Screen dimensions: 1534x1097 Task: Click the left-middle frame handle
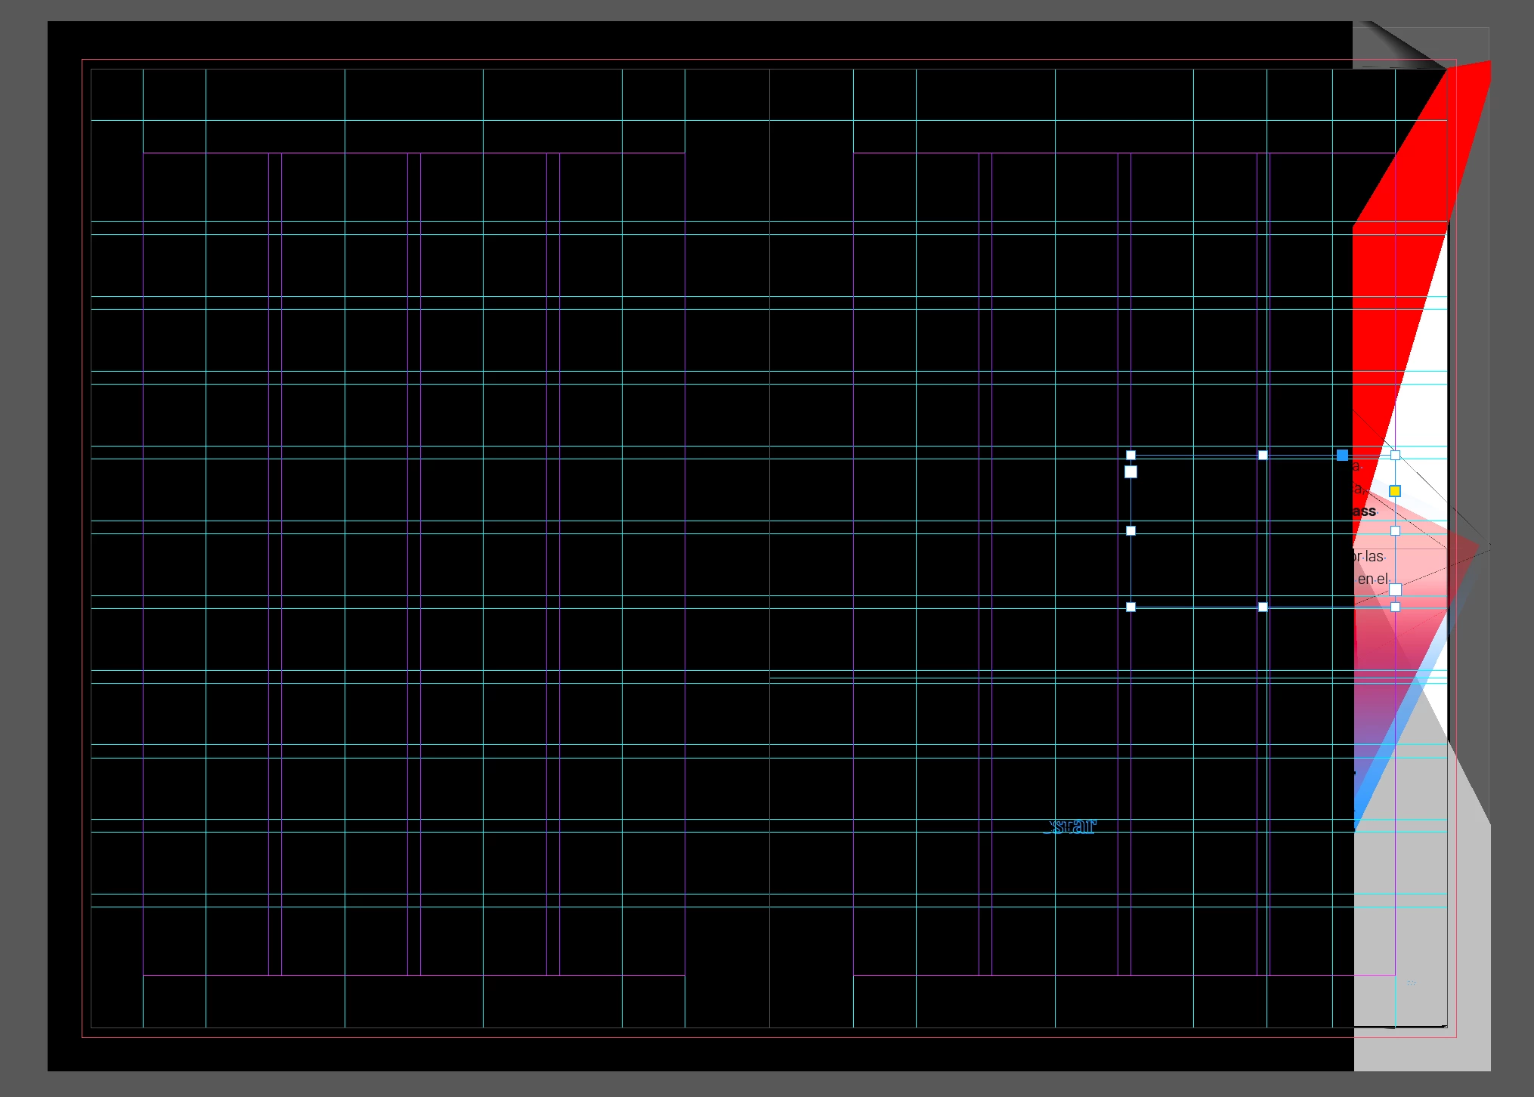[x=1130, y=530]
